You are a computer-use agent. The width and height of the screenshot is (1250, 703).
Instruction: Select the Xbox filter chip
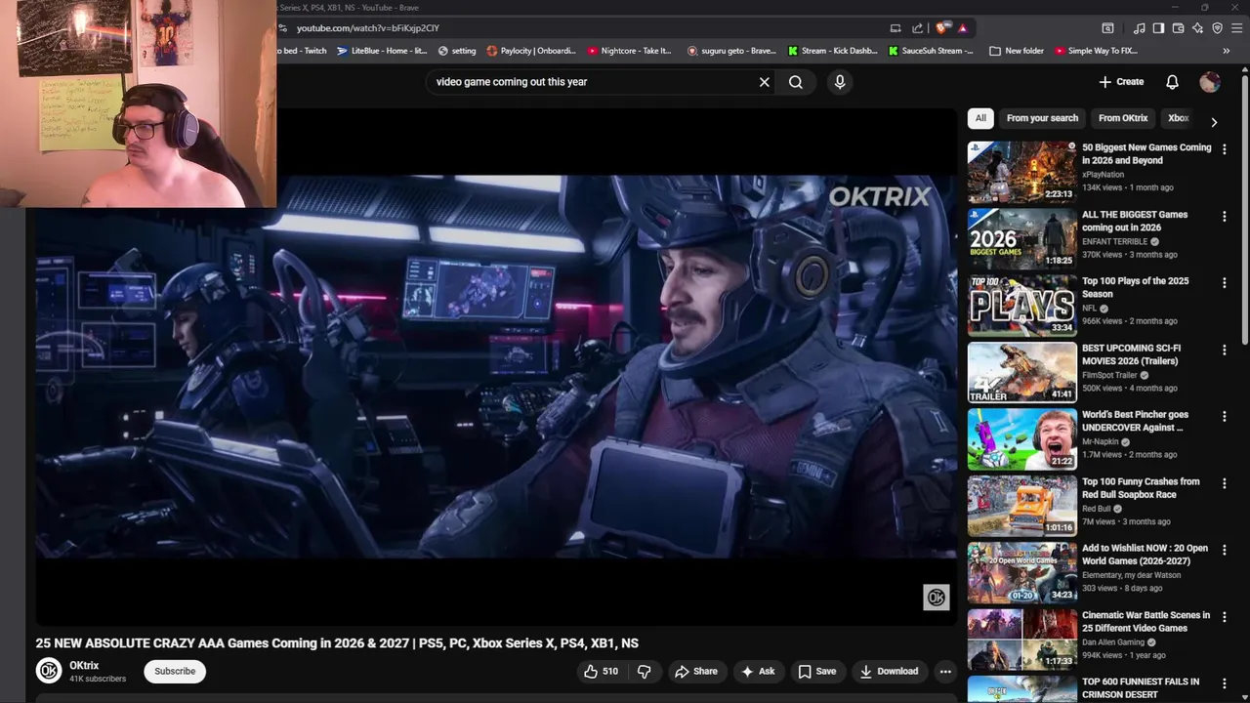(x=1178, y=118)
